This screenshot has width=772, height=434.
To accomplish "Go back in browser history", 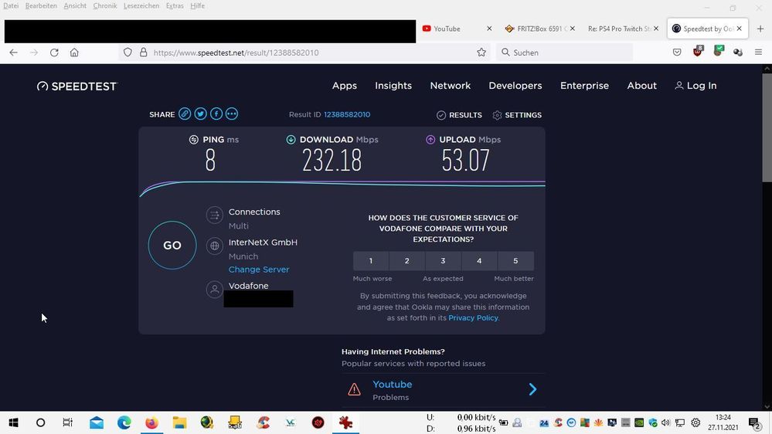I will pyautogui.click(x=13, y=53).
